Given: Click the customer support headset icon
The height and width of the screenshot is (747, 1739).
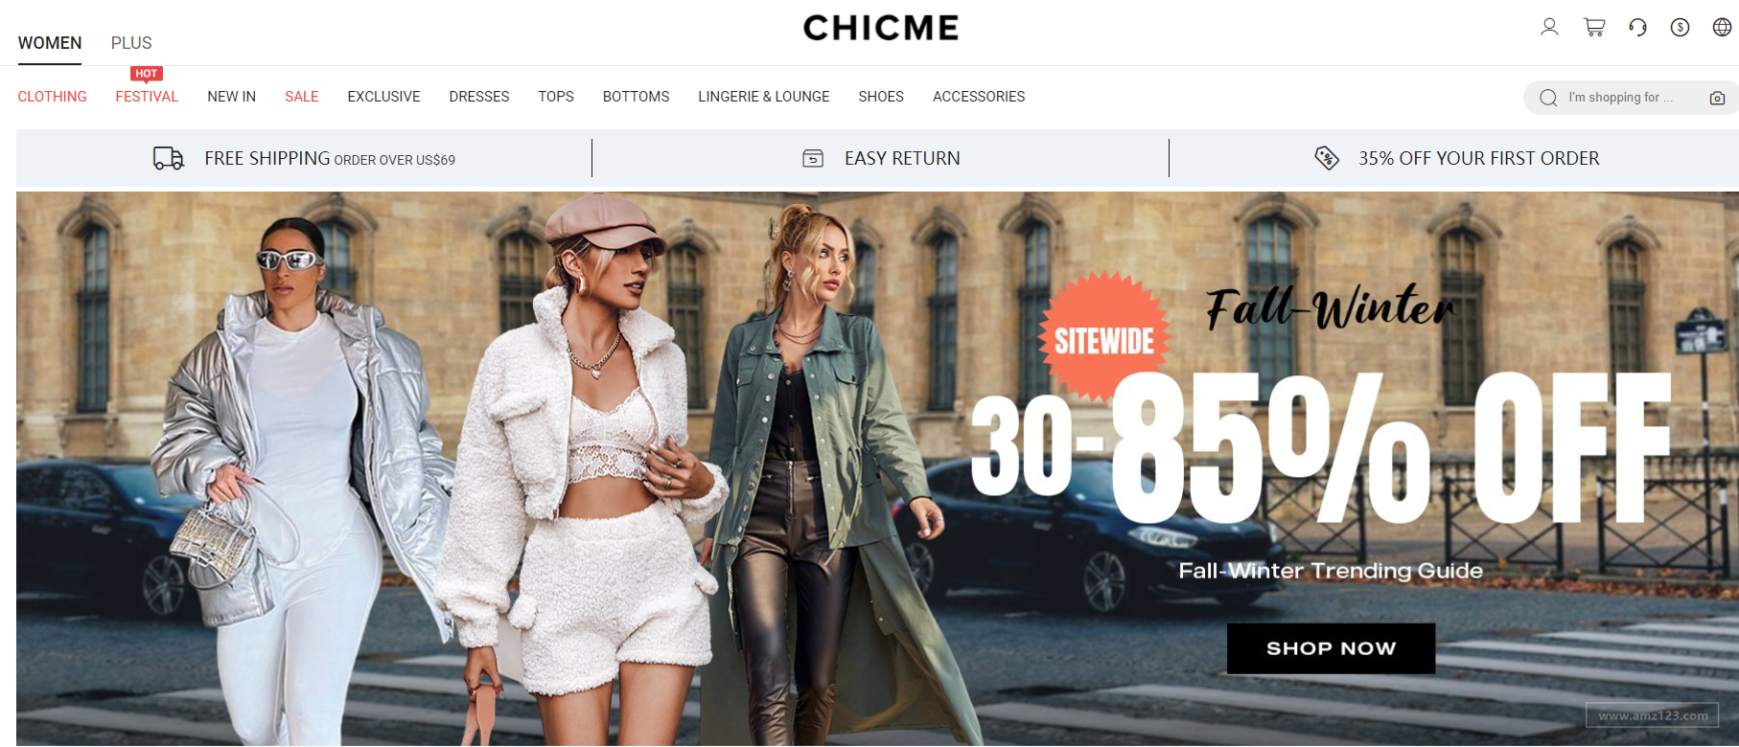Looking at the screenshot, I should pos(1637,27).
